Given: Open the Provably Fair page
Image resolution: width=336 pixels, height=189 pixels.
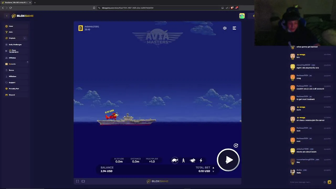Looking at the screenshot, I should [x=16, y=89].
